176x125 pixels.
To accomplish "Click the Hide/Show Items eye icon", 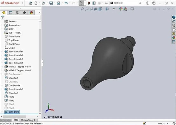I will point(114,9).
